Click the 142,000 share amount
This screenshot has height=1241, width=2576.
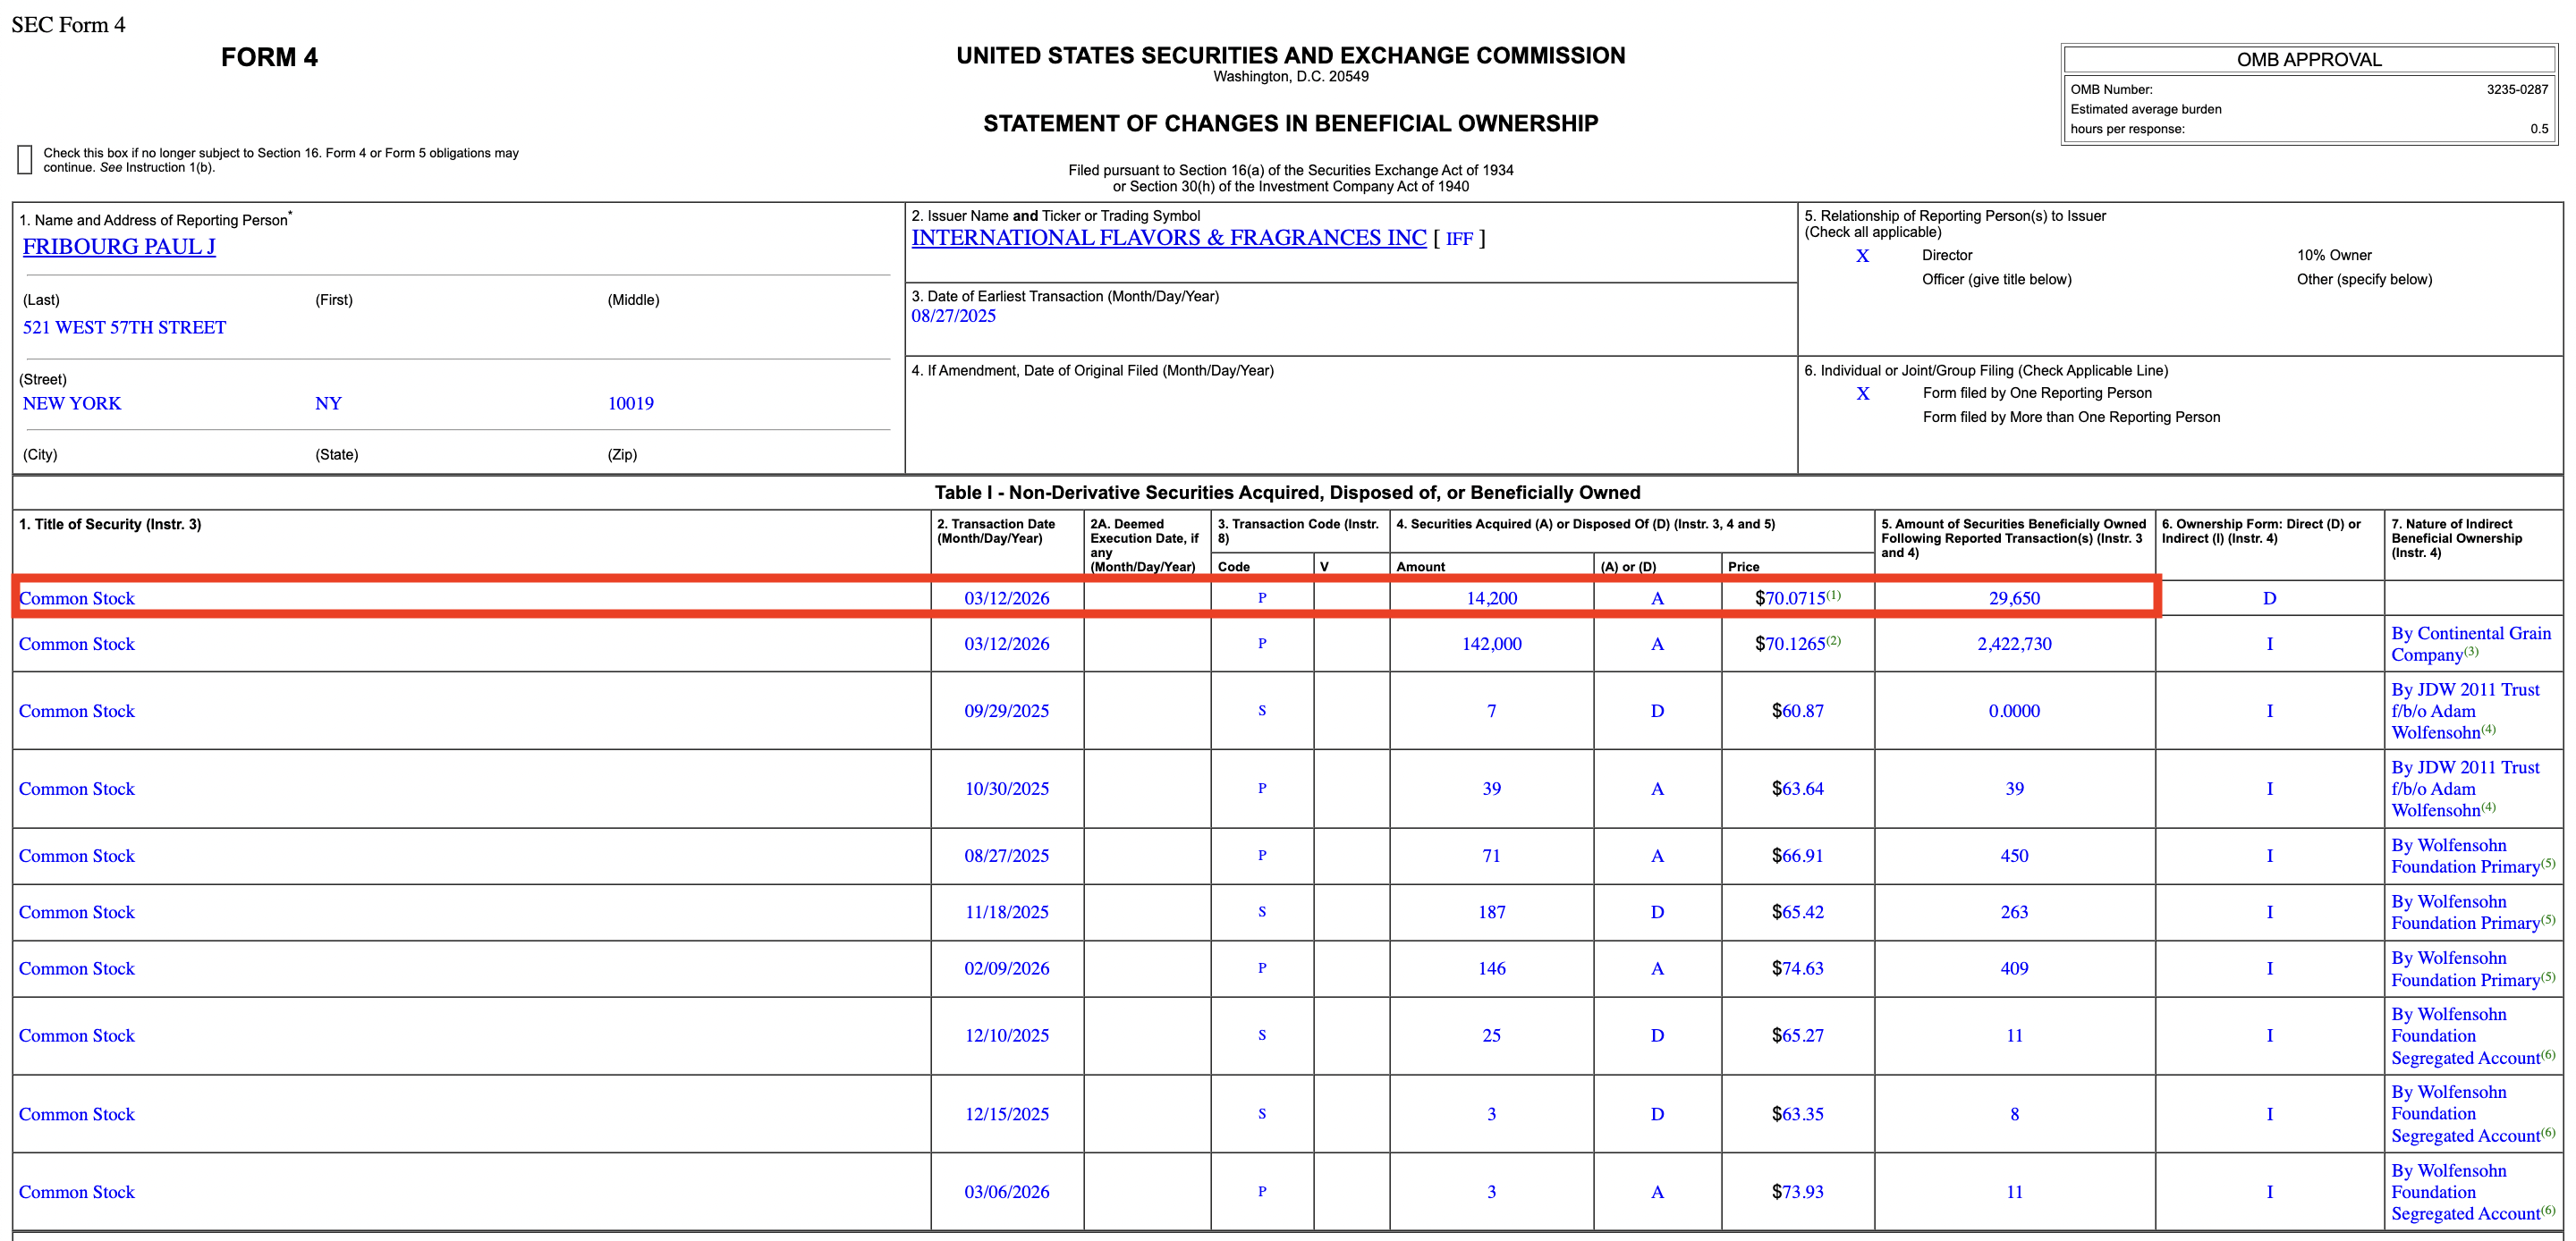(1491, 644)
